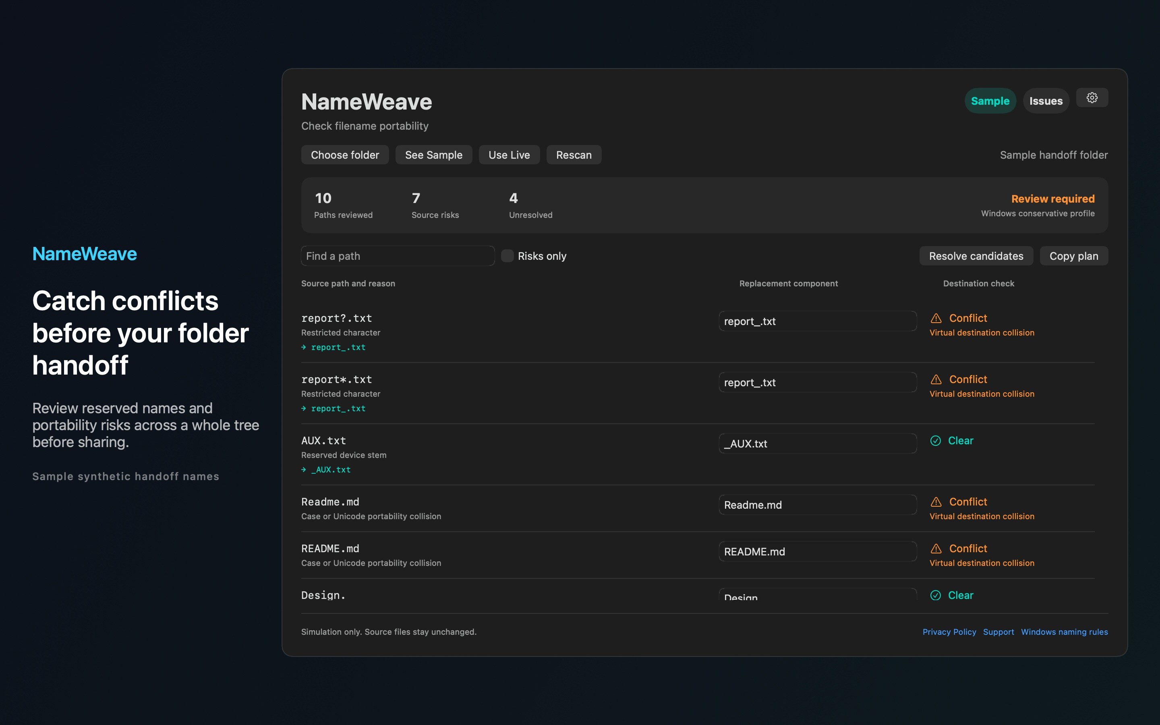Select Use Live mode
Image resolution: width=1160 pixels, height=725 pixels.
[x=509, y=155]
